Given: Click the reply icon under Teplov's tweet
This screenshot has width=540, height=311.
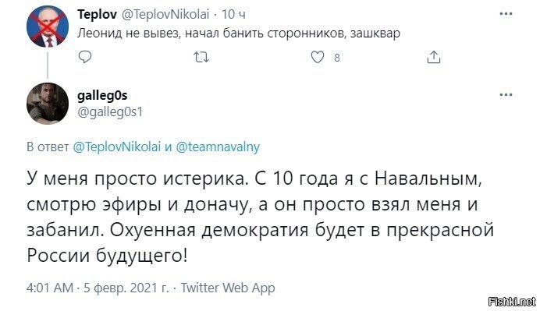Looking at the screenshot, I should pos(85,57).
